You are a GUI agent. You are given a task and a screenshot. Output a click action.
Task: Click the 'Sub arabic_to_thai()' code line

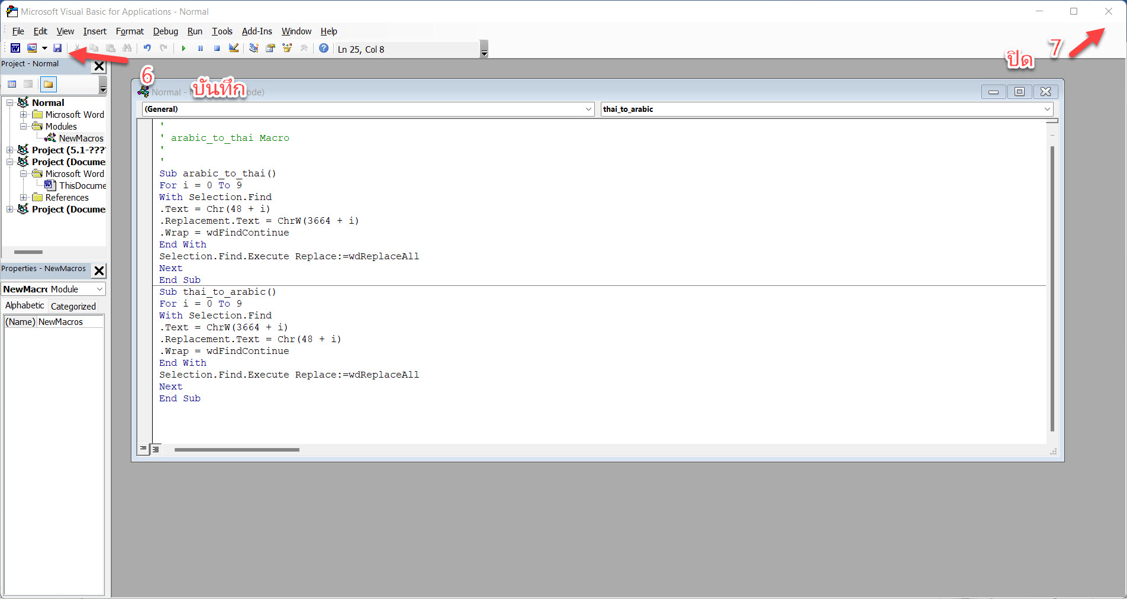[x=217, y=173]
